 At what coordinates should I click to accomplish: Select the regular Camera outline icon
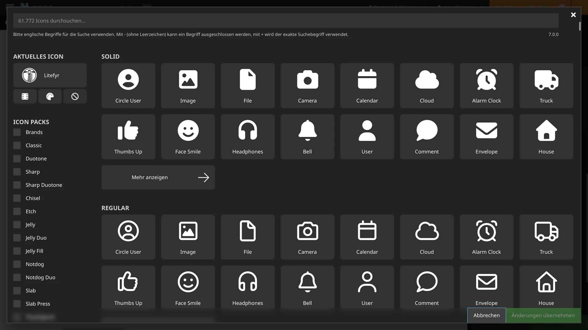pos(307,237)
